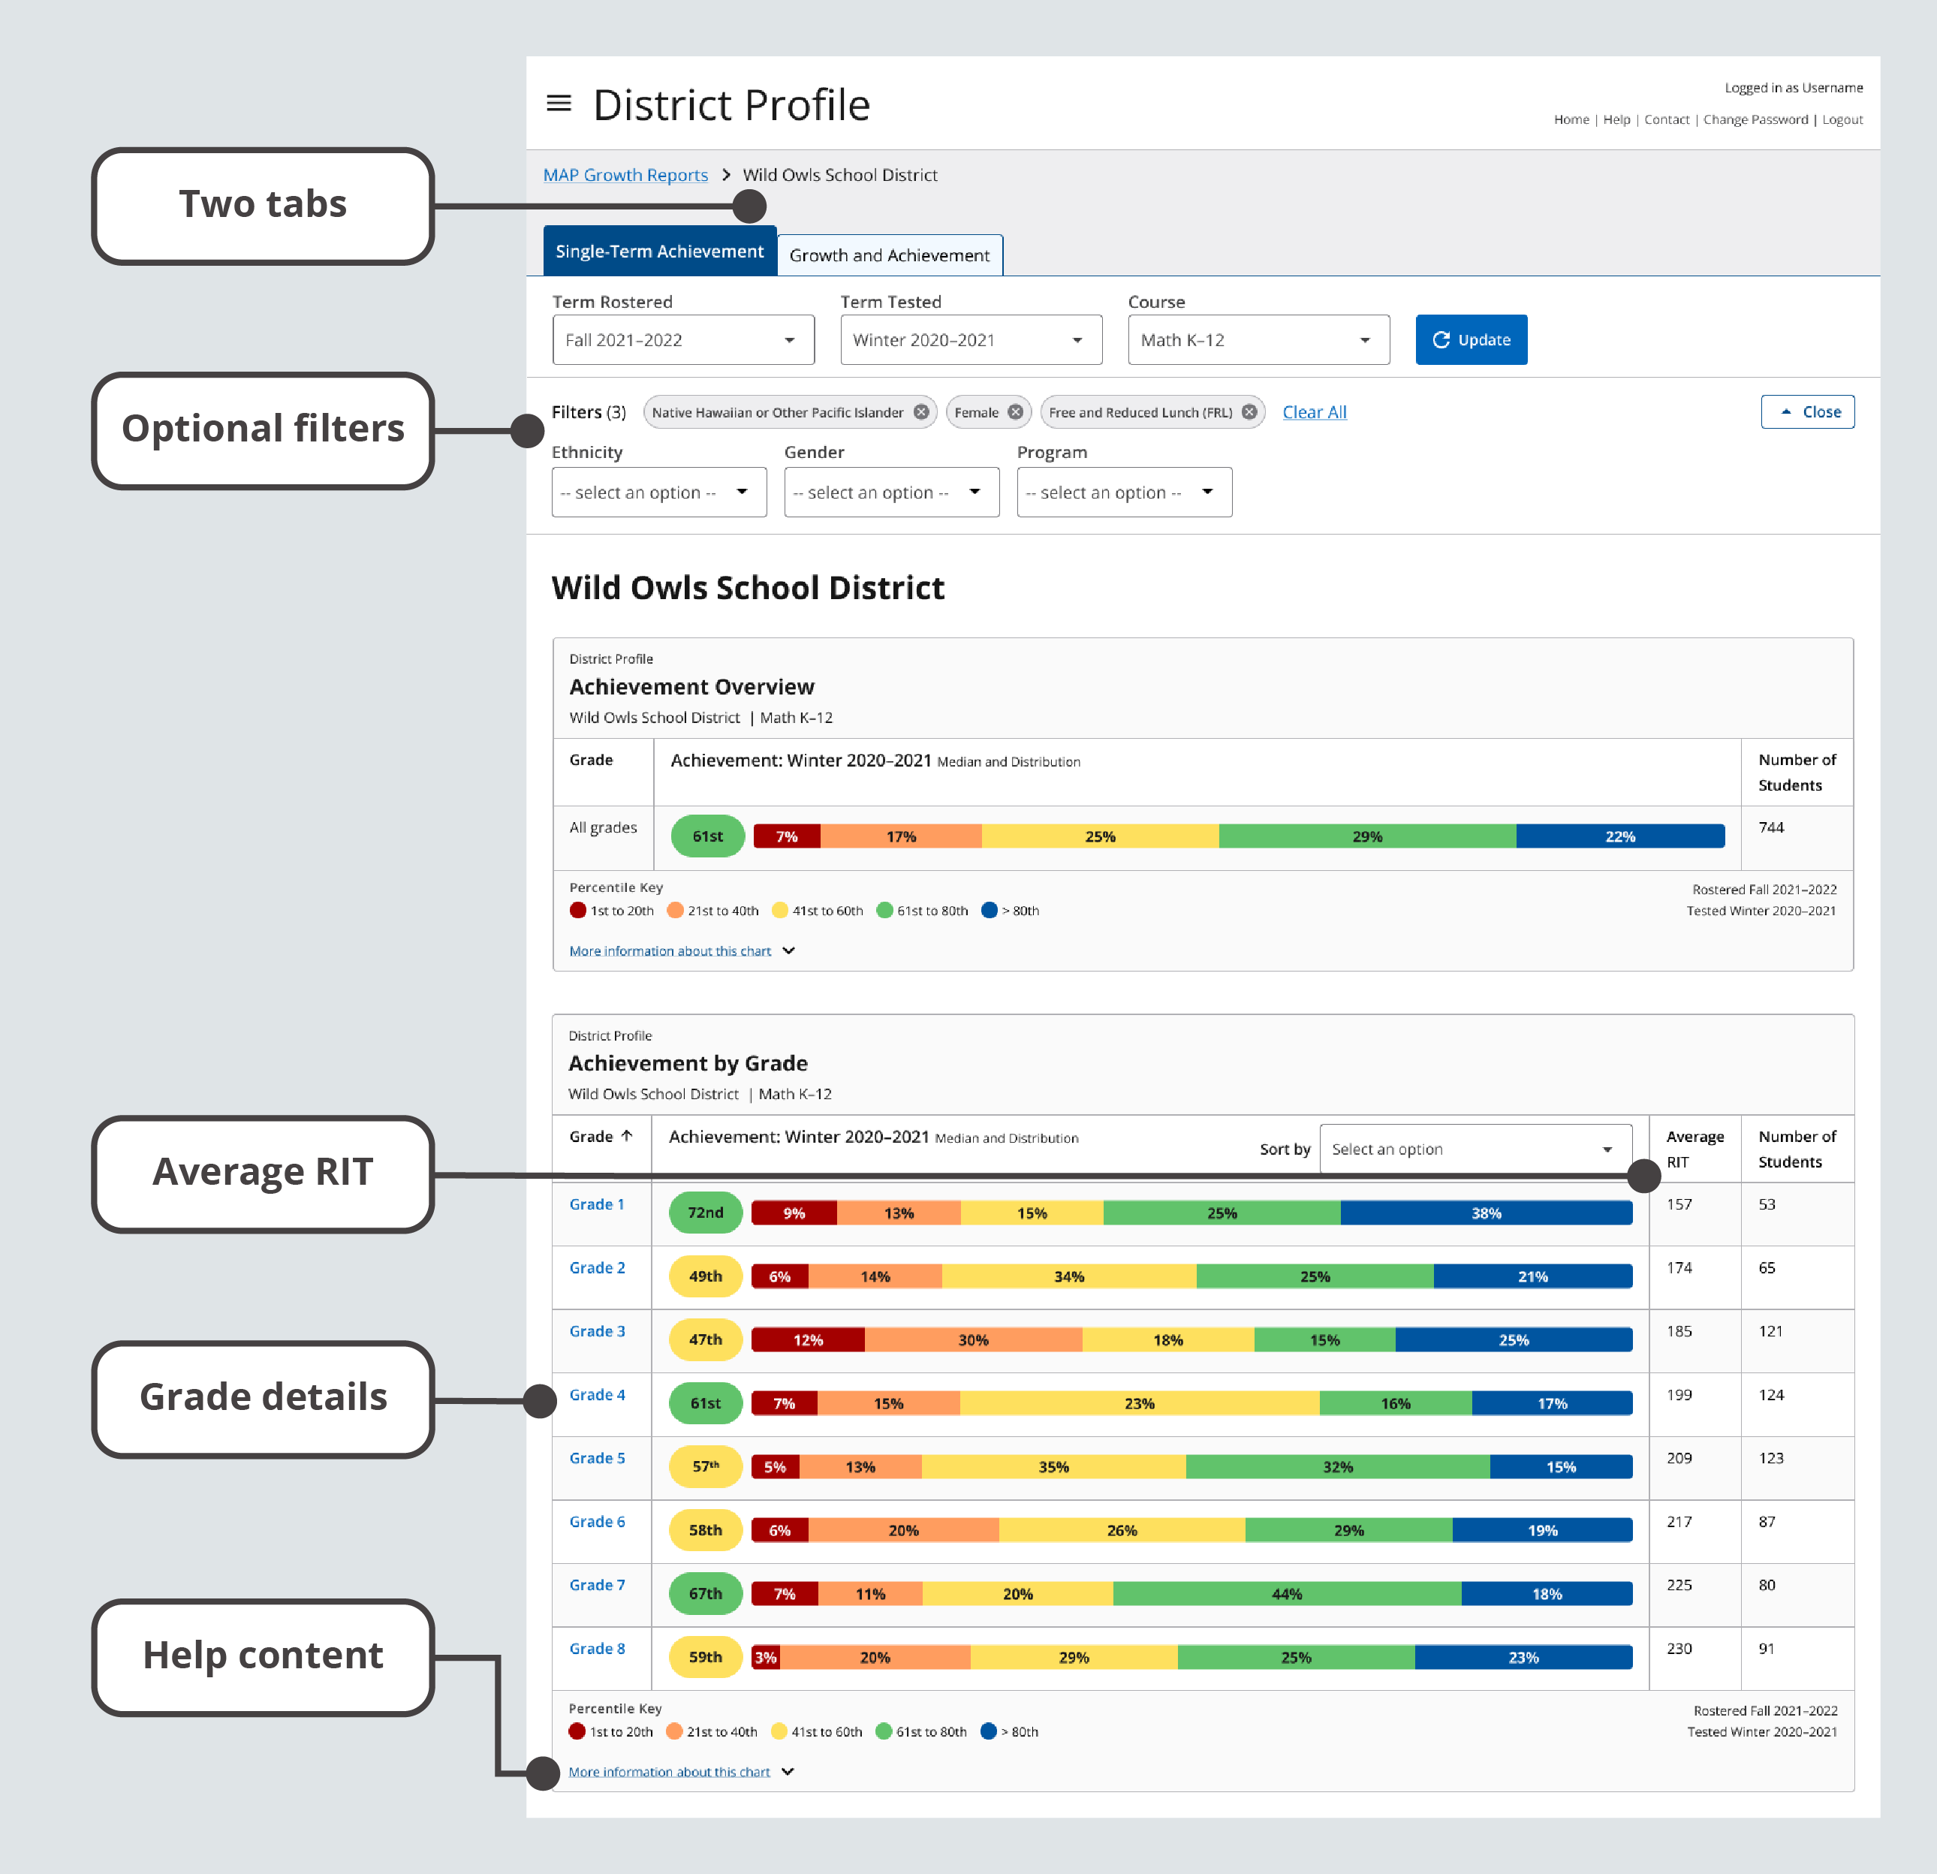Click the Clear All filters link
The image size is (1937, 1874).
pyautogui.click(x=1315, y=411)
